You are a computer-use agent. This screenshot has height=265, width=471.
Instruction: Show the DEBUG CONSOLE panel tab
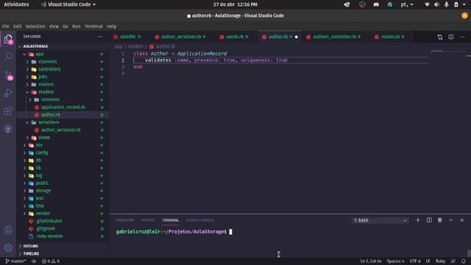pos(200,220)
